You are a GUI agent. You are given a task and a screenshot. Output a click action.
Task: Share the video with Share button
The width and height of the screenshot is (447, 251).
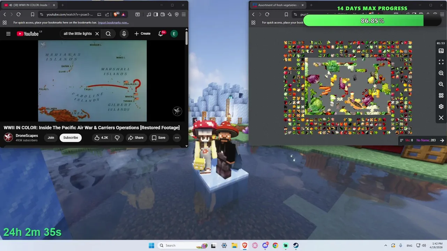(136, 138)
